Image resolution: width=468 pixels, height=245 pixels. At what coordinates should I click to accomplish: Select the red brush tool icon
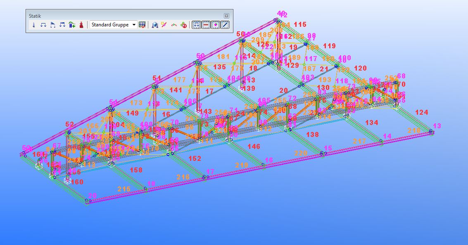click(x=81, y=25)
